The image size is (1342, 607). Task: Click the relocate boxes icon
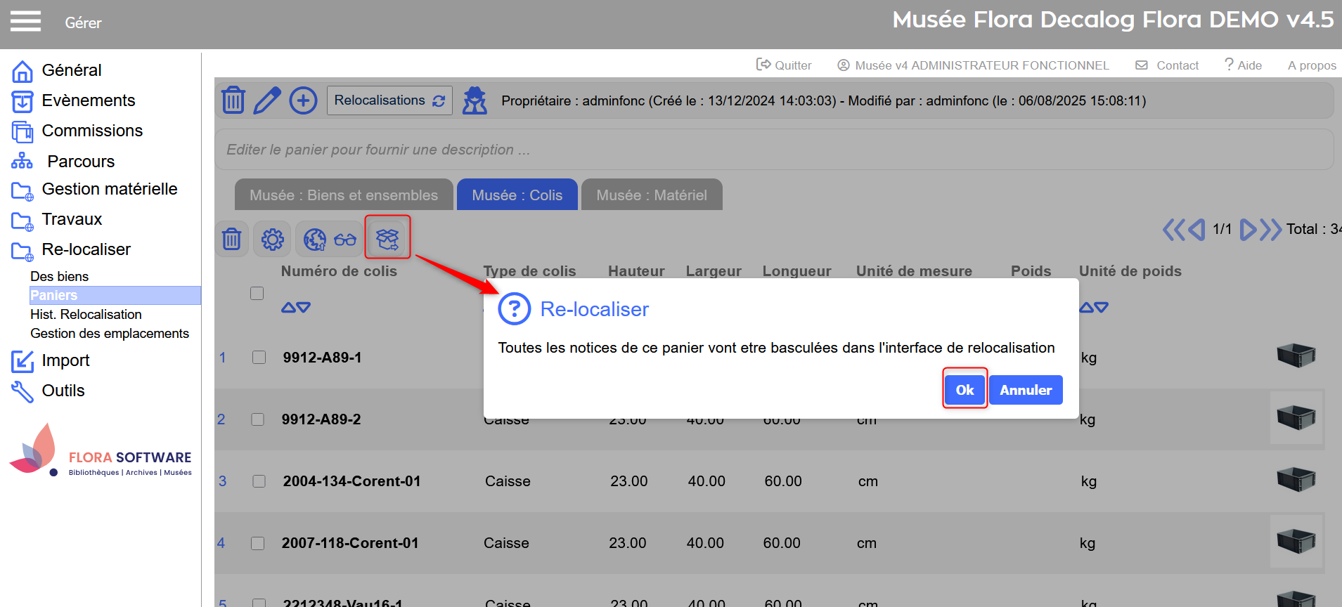(387, 239)
